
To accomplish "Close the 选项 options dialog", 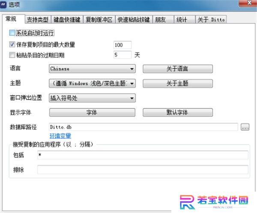I will (x=248, y=3).
